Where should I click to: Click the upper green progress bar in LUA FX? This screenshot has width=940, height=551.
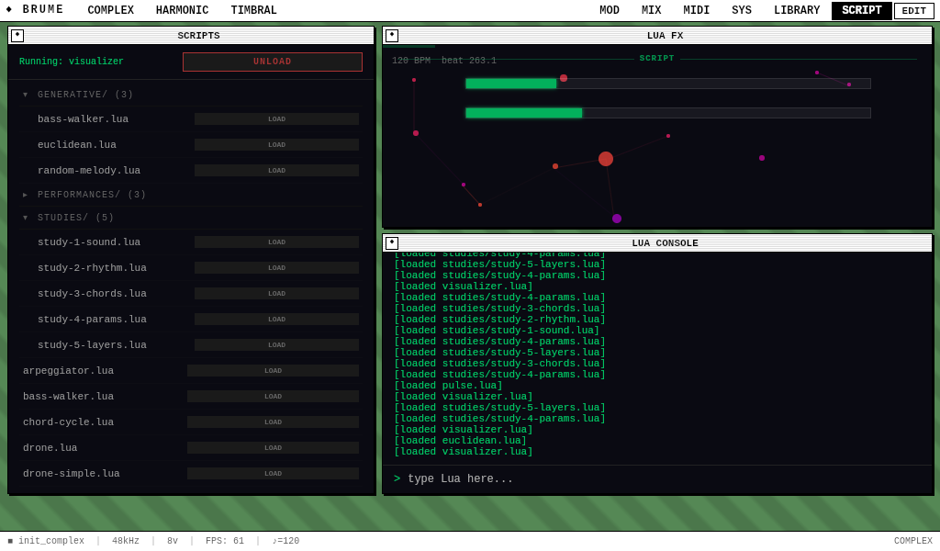tap(509, 83)
